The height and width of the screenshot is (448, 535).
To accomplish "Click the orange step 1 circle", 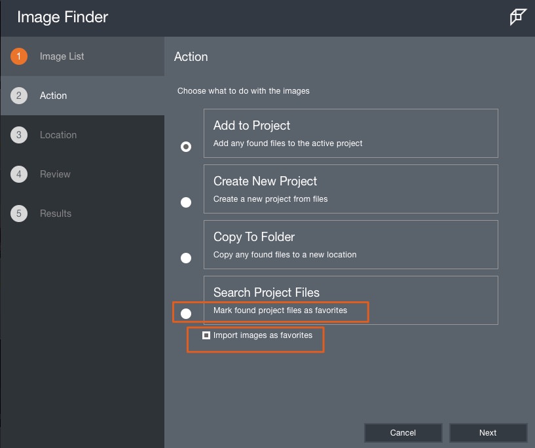I will coord(19,56).
